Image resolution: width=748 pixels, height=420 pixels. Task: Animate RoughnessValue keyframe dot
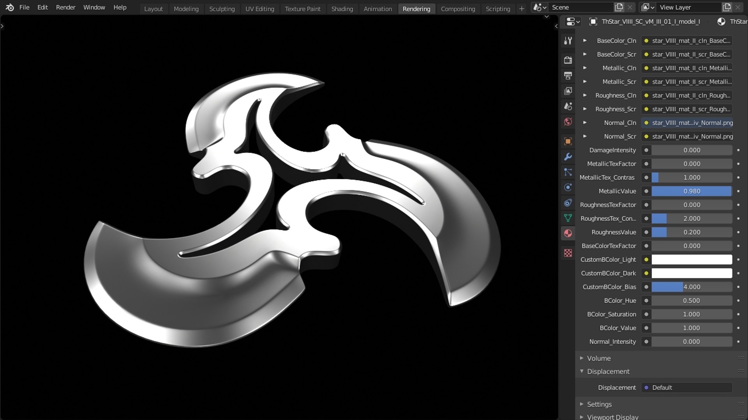click(738, 232)
